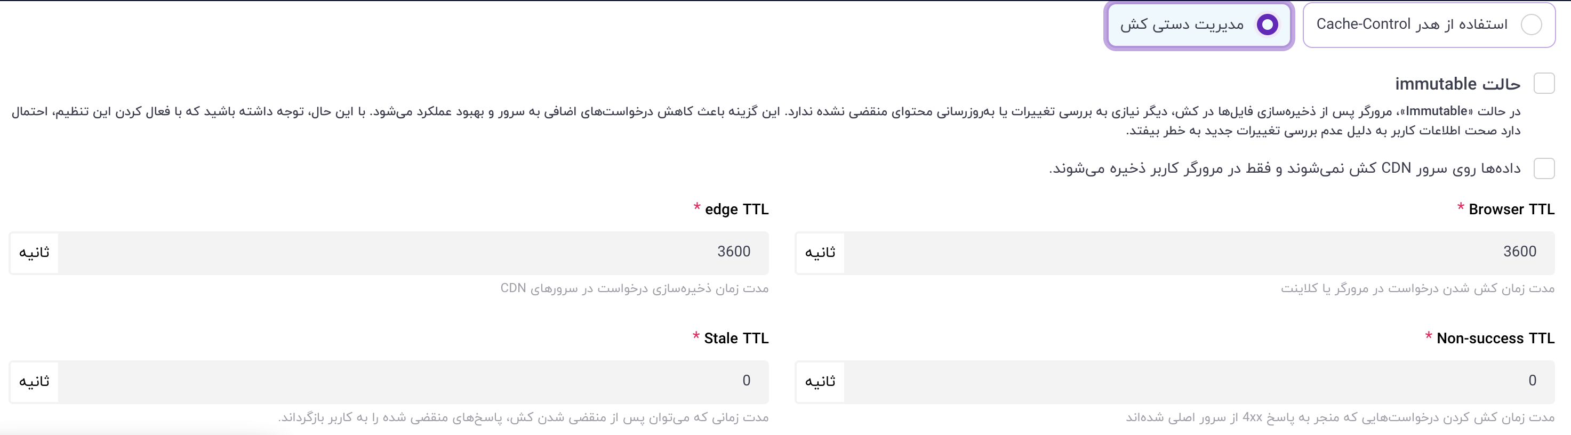Click the seconds unit beside Browser TTL

tap(820, 253)
